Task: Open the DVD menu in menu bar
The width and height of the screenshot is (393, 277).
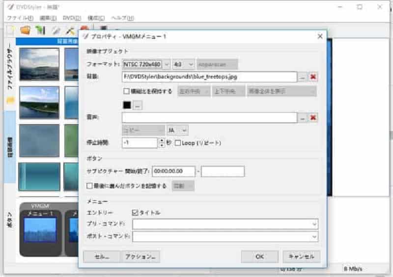Action: (72, 18)
